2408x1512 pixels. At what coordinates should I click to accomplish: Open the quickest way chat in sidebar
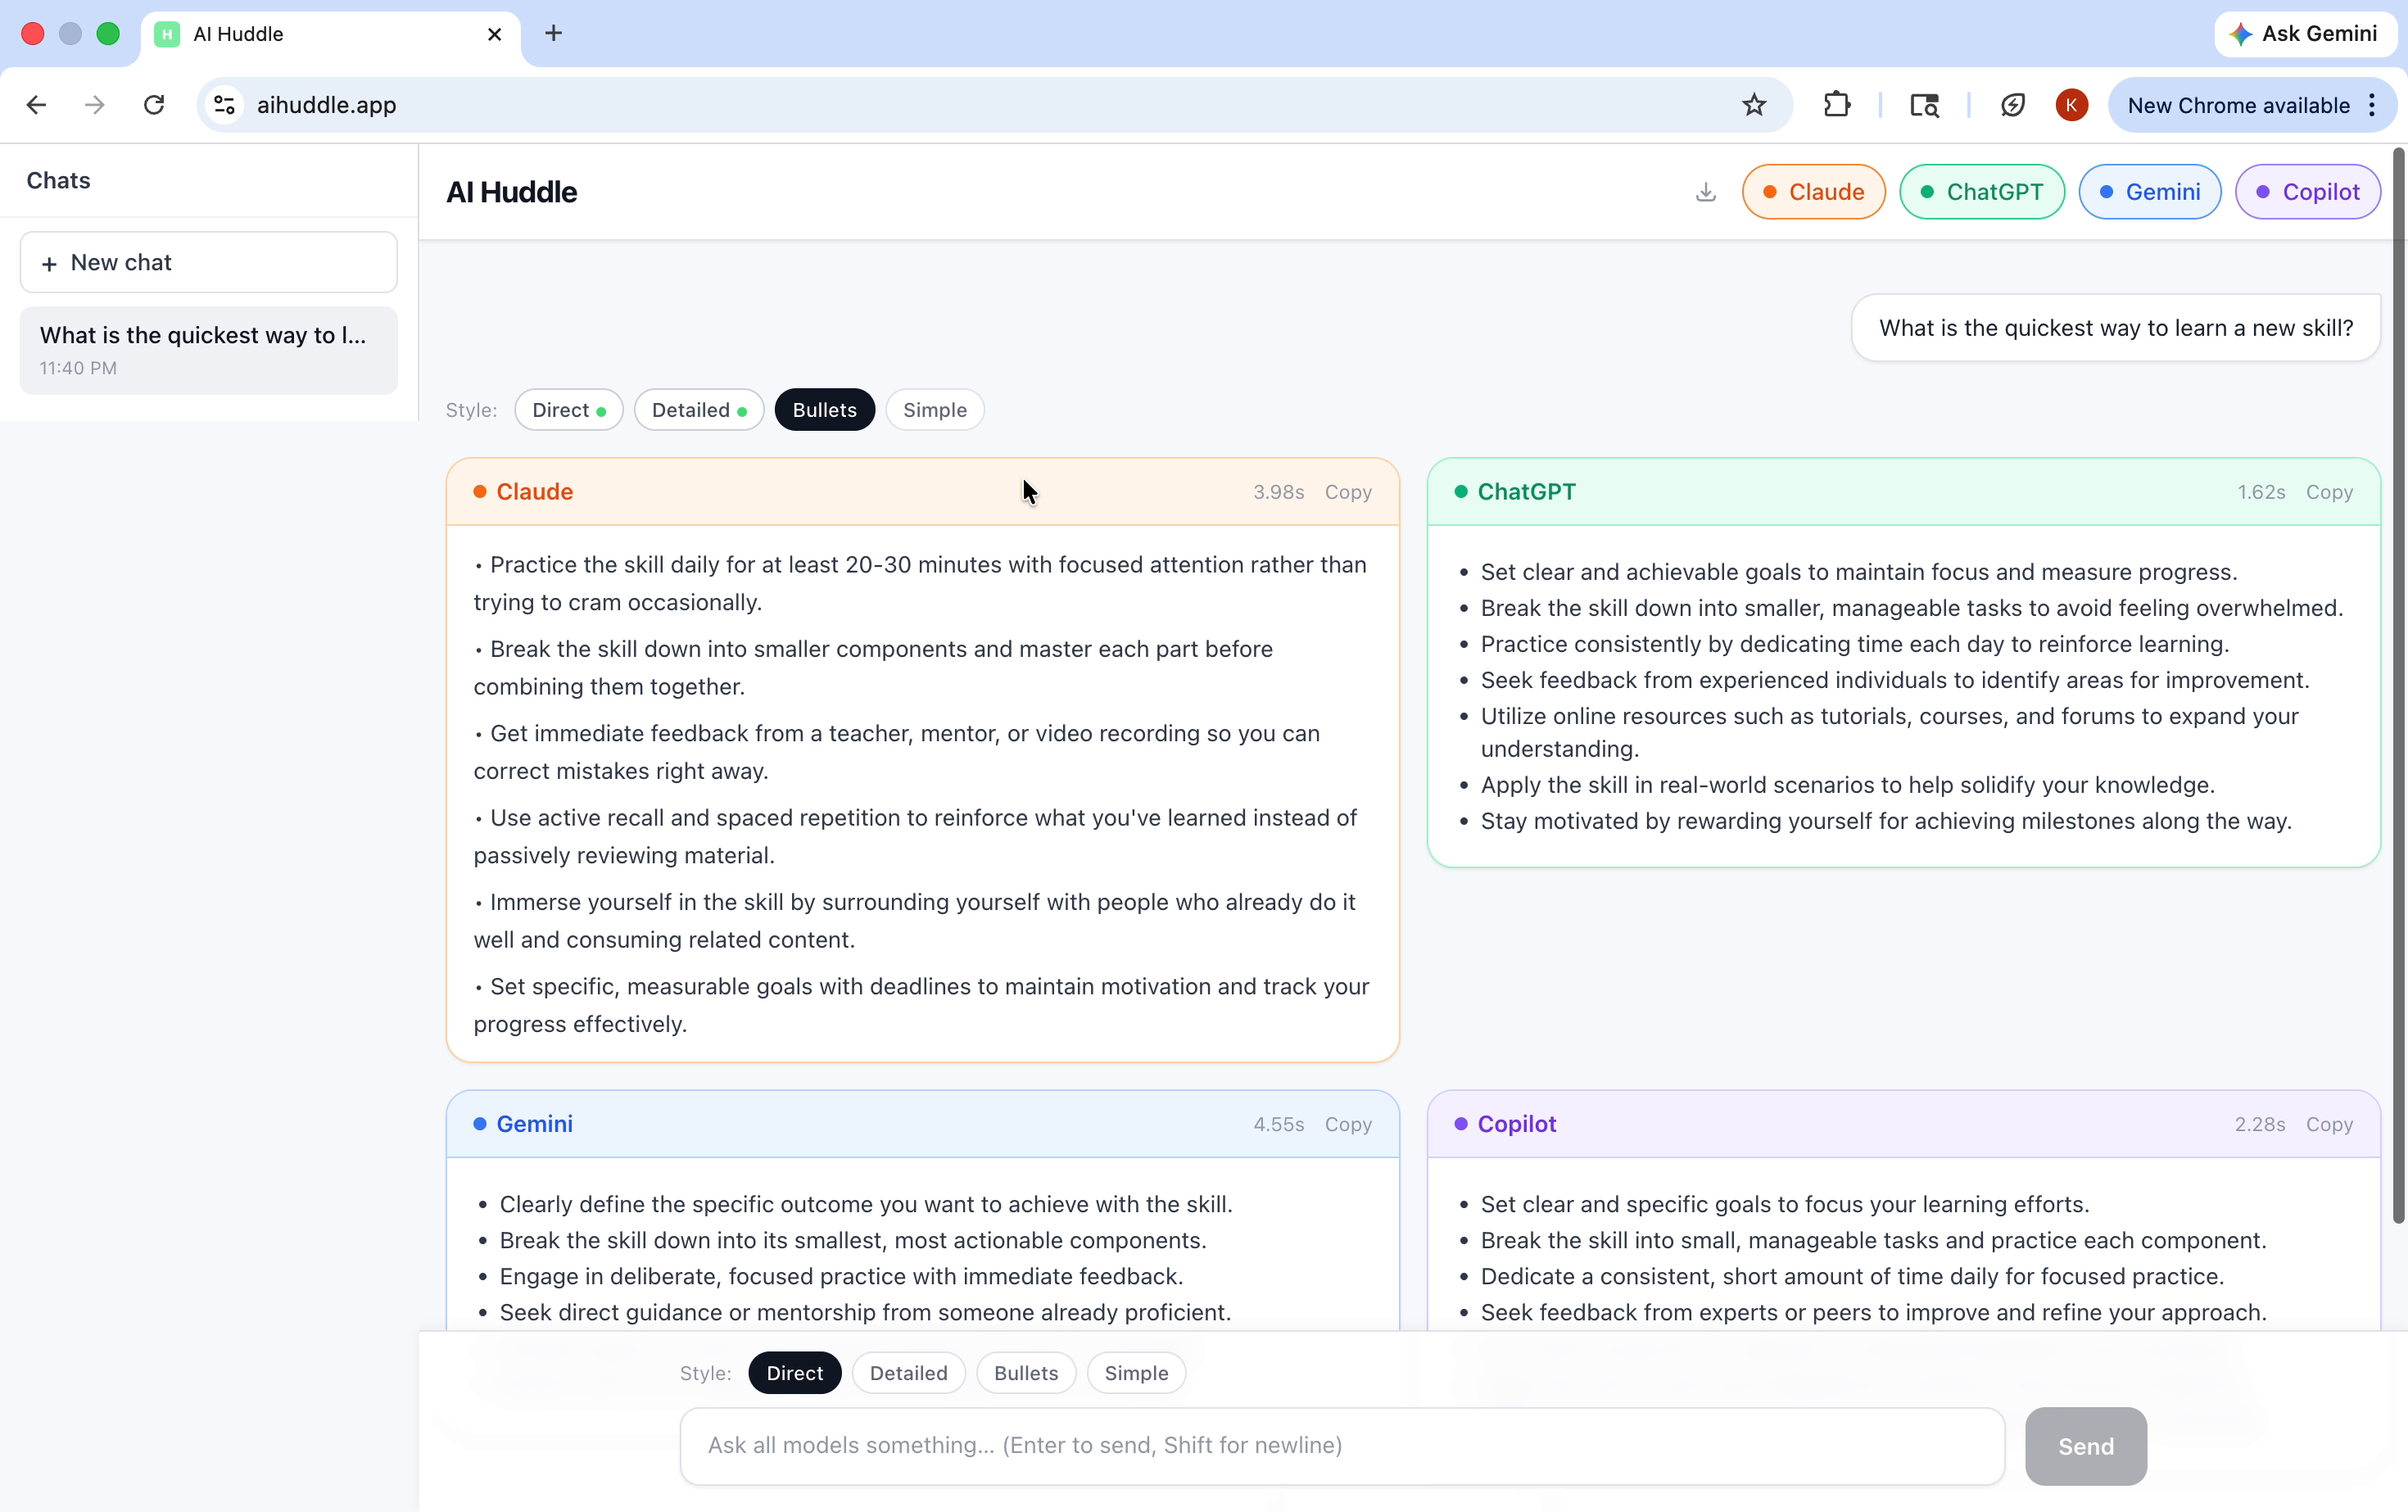(x=208, y=350)
